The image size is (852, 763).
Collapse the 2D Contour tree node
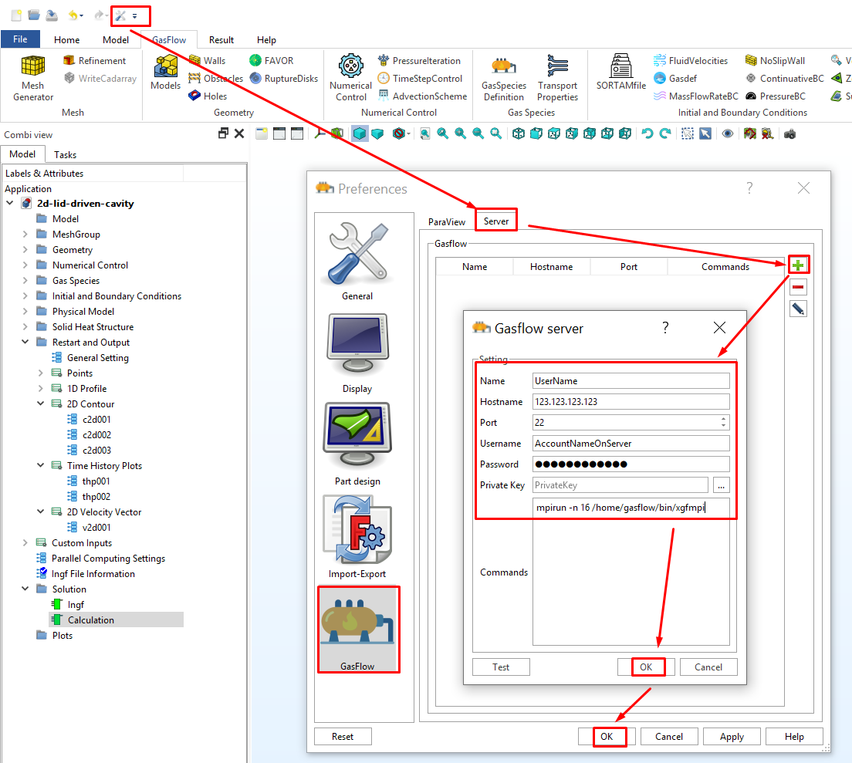coord(41,404)
